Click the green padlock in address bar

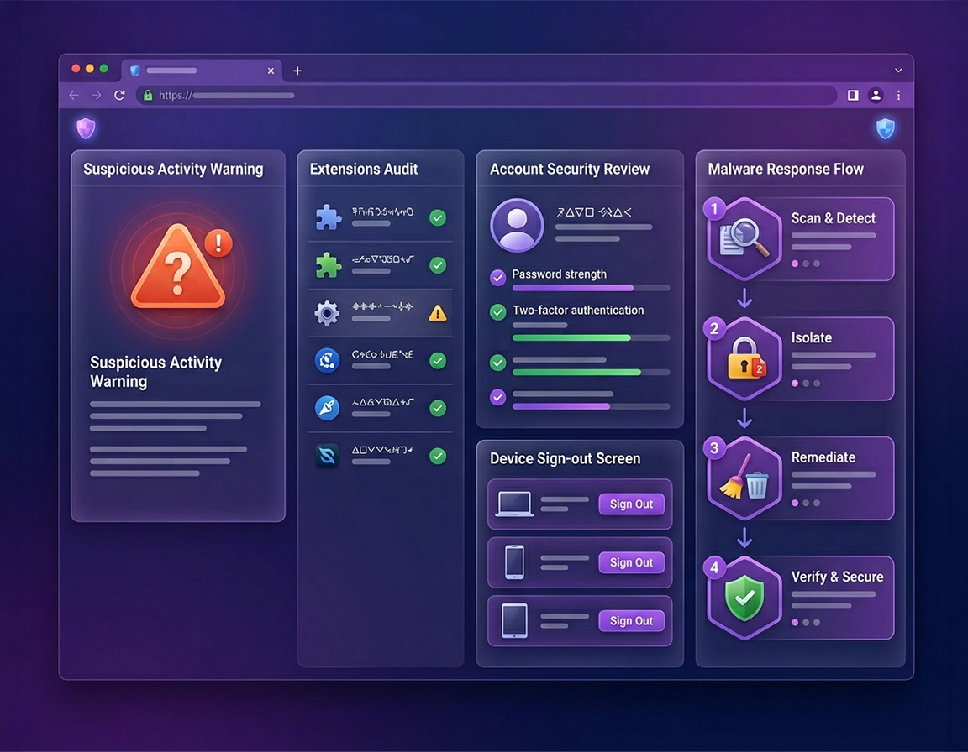(x=148, y=95)
